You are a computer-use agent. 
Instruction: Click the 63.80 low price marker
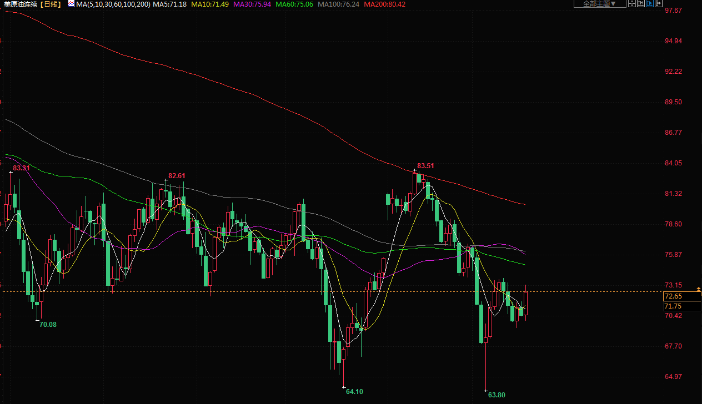[x=497, y=395]
